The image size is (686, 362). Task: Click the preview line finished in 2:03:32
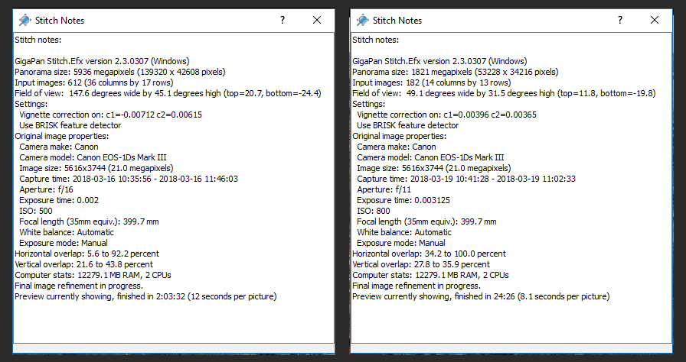coord(145,296)
